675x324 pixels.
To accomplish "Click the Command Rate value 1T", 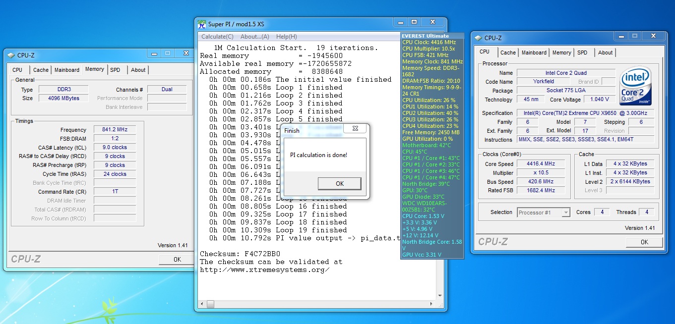I will [115, 192].
